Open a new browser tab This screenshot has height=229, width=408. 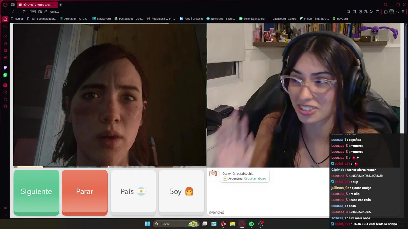[x=61, y=5]
